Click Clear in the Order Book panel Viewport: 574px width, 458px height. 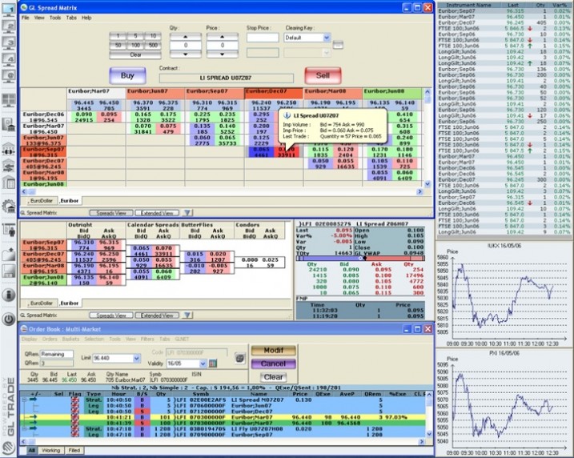[x=274, y=377]
